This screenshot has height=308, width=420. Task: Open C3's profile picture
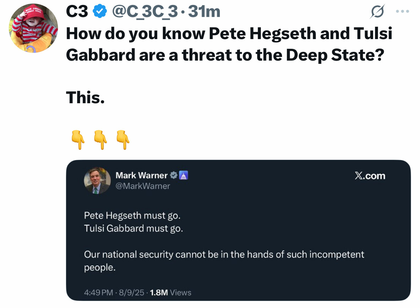click(33, 28)
